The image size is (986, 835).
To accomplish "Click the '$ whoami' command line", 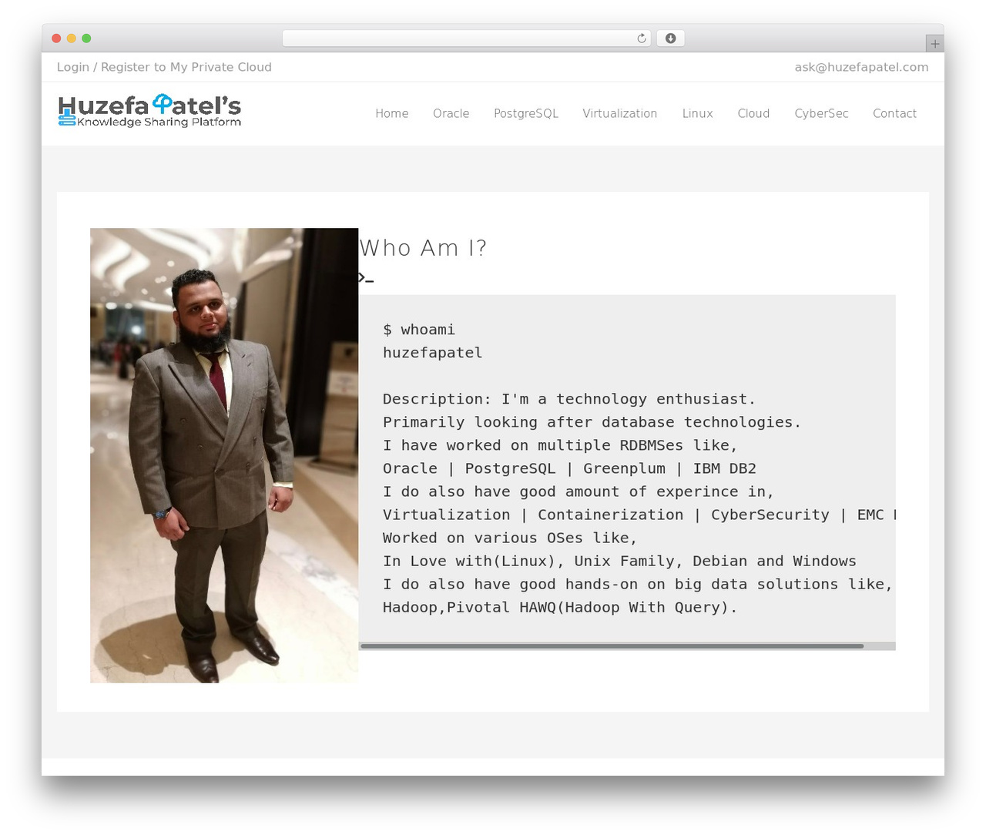I will pyautogui.click(x=419, y=330).
